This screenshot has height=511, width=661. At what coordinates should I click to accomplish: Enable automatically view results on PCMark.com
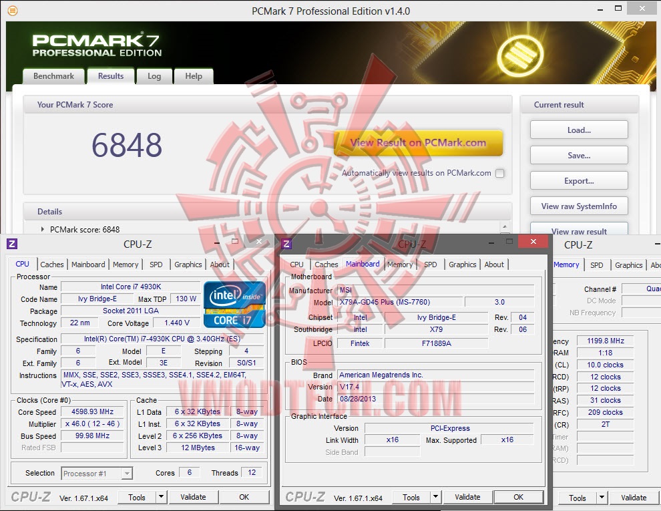(x=500, y=173)
